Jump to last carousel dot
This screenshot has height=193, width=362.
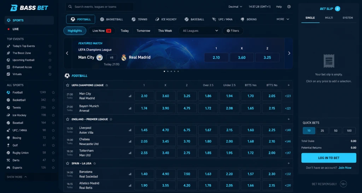coord(178,71)
